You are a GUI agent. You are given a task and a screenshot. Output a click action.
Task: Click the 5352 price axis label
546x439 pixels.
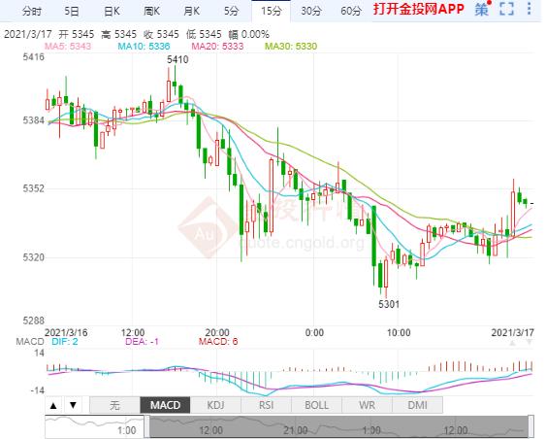(x=33, y=188)
